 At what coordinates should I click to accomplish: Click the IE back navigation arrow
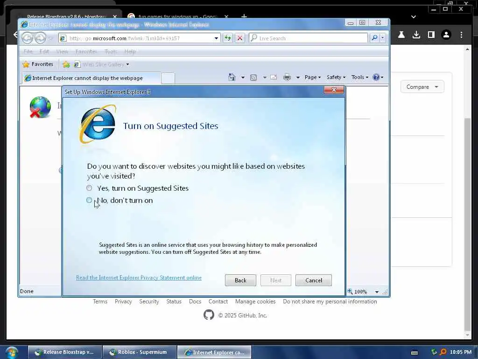tap(27, 38)
